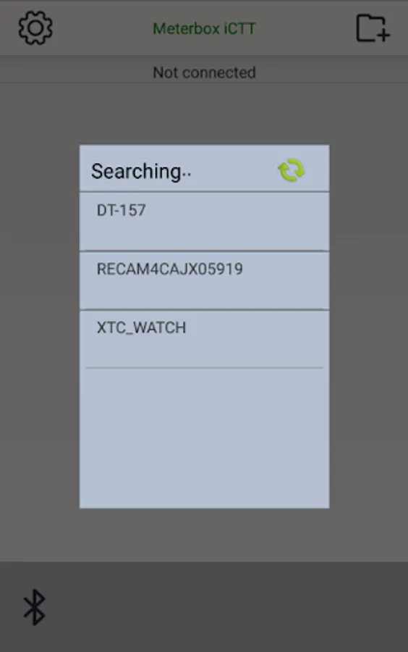Viewport: 408px width, 652px height.
Task: Tap the Not connected status text
Action: 204,72
